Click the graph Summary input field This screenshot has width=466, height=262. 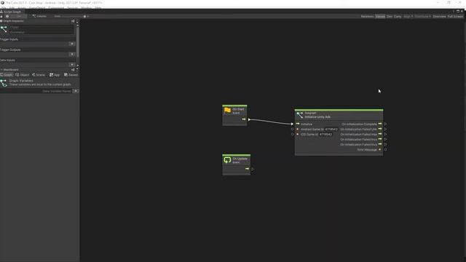point(42,32)
